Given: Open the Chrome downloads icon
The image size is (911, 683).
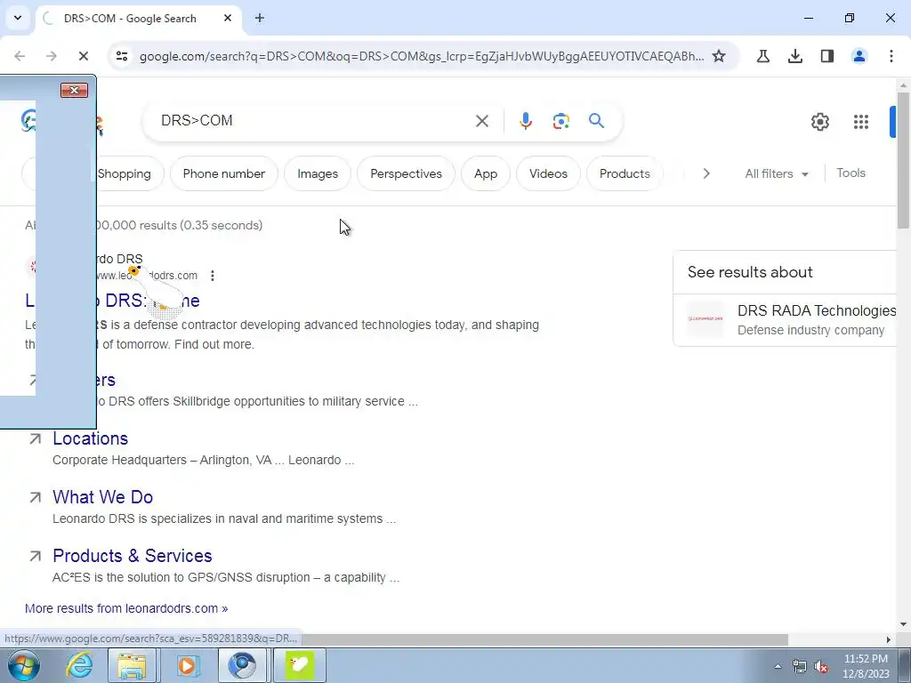Looking at the screenshot, I should click(x=795, y=56).
